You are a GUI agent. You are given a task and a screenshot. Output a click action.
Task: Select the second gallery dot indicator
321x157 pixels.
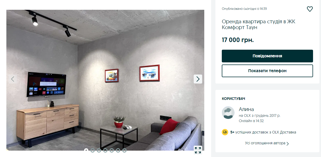click(x=93, y=150)
